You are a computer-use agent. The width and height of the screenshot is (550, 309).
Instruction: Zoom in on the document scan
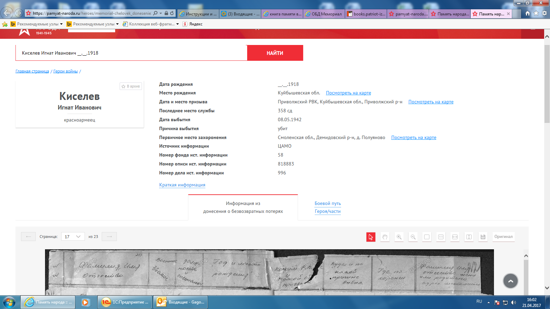tap(399, 237)
